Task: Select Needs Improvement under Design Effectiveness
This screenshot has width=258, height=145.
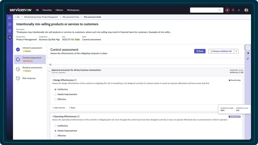Action: (55, 94)
